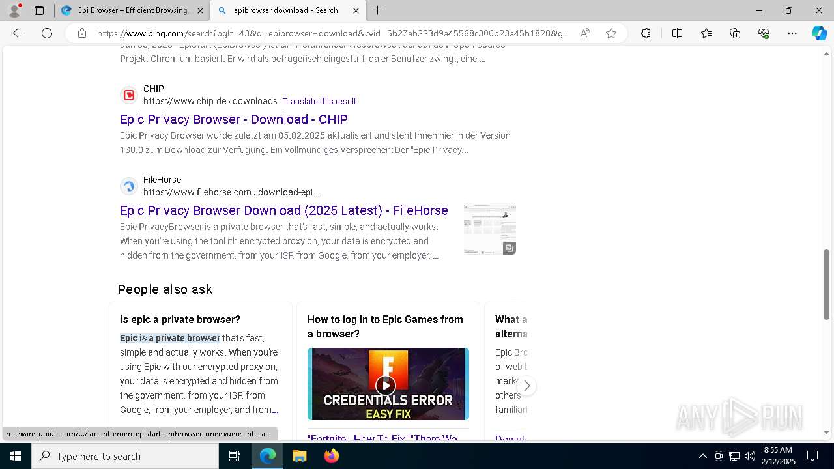This screenshot has width=834, height=469.
Task: Open the Copilot sidebar
Action: [x=819, y=33]
